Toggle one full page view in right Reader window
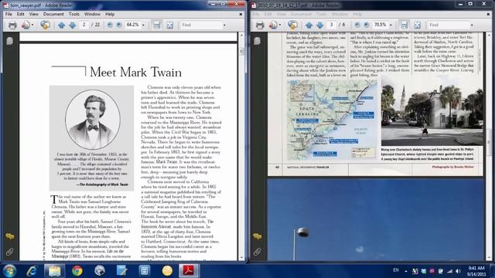This screenshot has width=495, height=278. [x=418, y=25]
